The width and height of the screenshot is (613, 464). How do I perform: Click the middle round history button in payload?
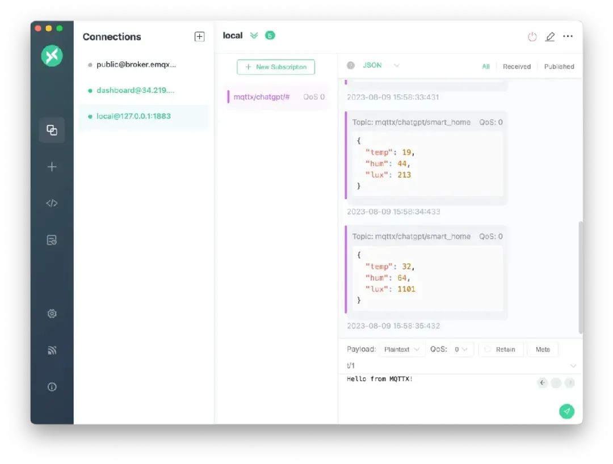(x=556, y=383)
